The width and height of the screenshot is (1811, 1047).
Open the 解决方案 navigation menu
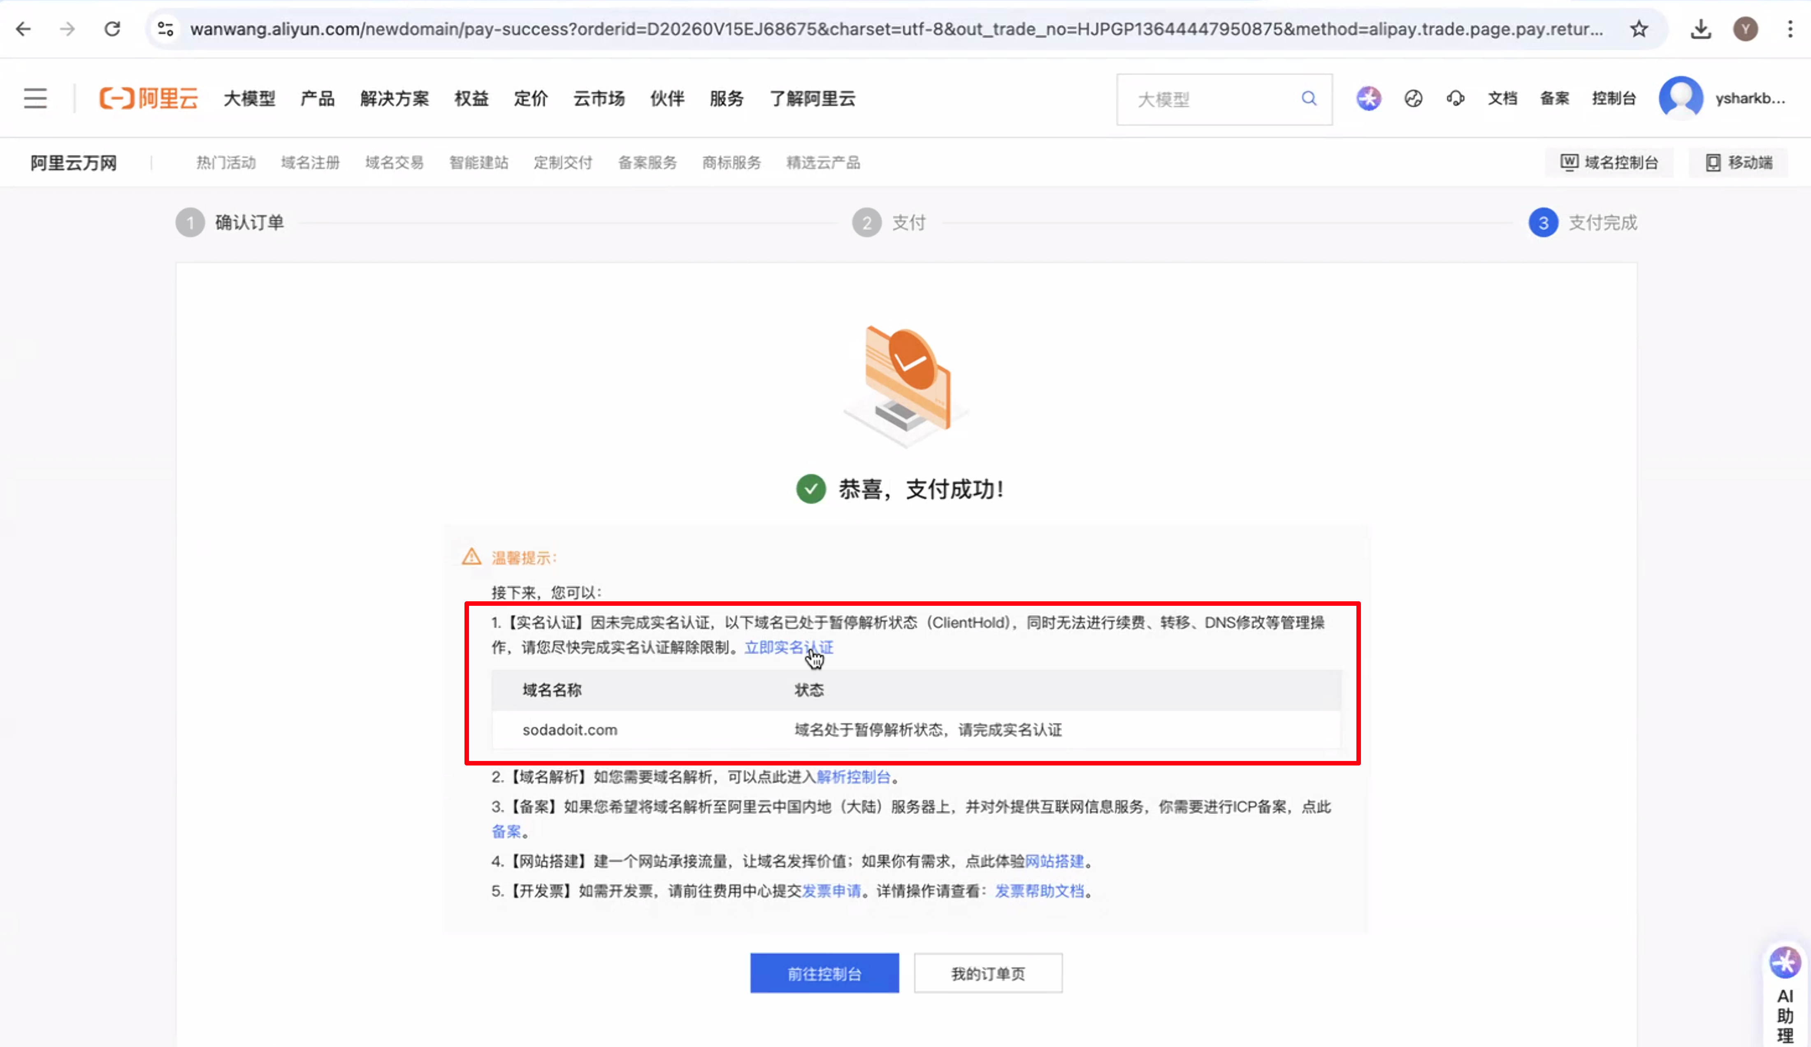point(395,98)
